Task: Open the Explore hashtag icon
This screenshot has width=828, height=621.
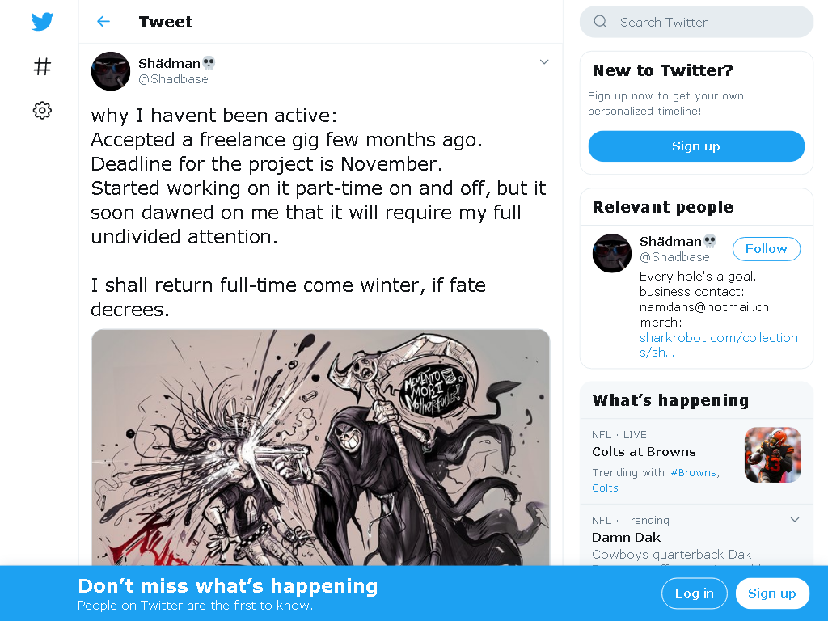Action: pyautogui.click(x=42, y=66)
